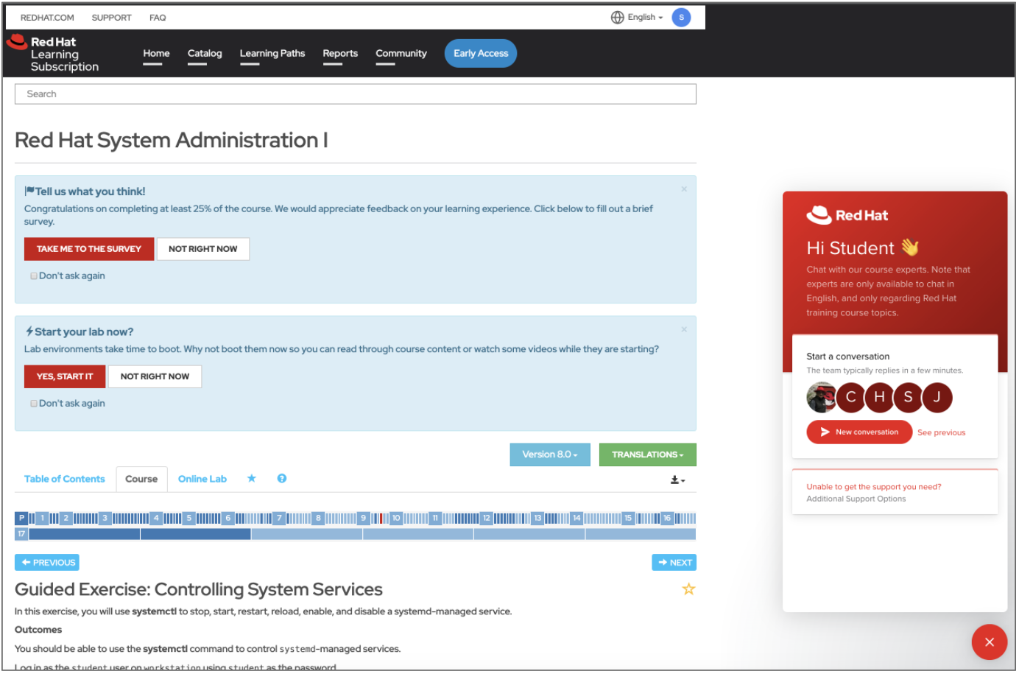Open the user avatar menu in top bar

681,17
